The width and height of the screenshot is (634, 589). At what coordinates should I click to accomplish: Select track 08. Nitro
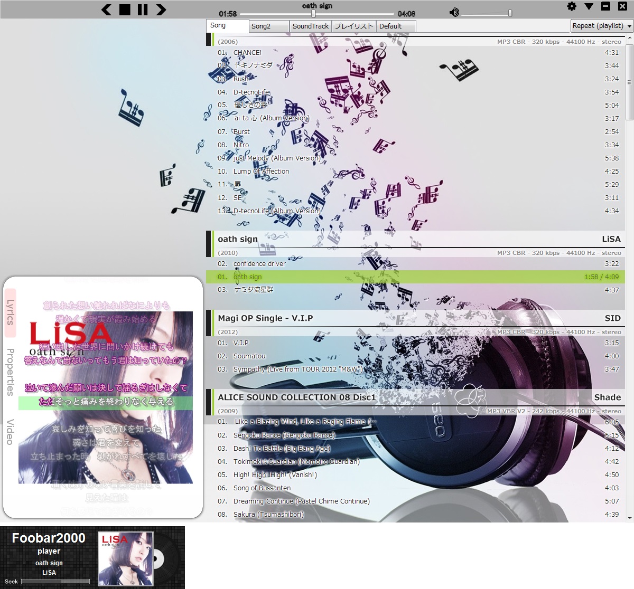pos(415,145)
